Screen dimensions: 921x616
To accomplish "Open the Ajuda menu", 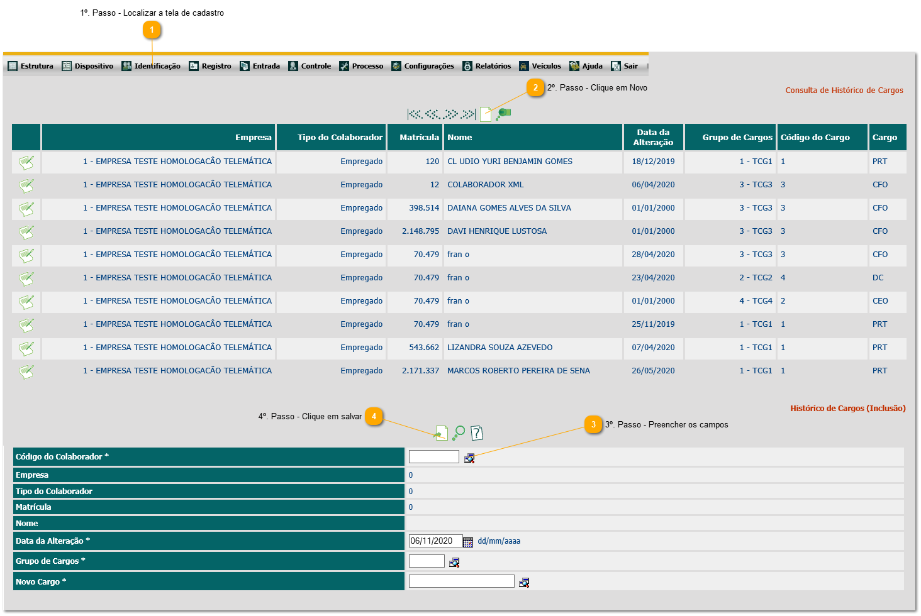I will [586, 66].
